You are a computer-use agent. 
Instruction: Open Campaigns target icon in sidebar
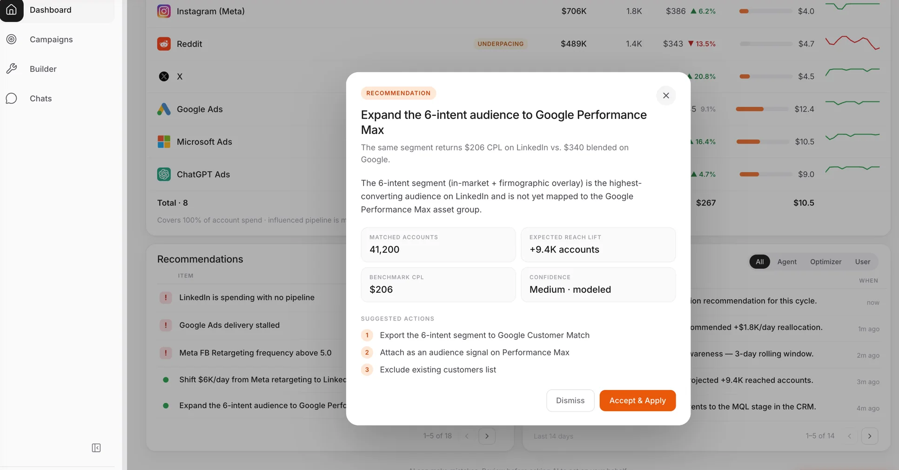11,40
